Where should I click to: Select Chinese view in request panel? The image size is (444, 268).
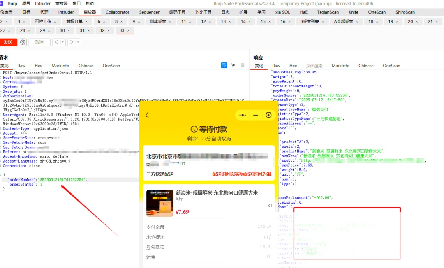point(86,66)
